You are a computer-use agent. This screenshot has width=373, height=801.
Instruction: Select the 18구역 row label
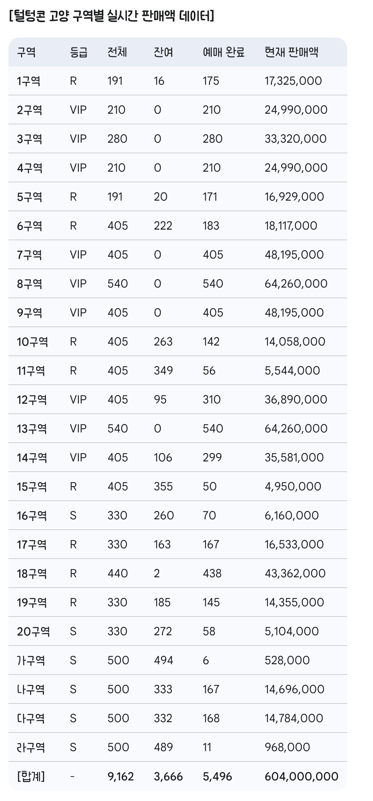pyautogui.click(x=32, y=574)
